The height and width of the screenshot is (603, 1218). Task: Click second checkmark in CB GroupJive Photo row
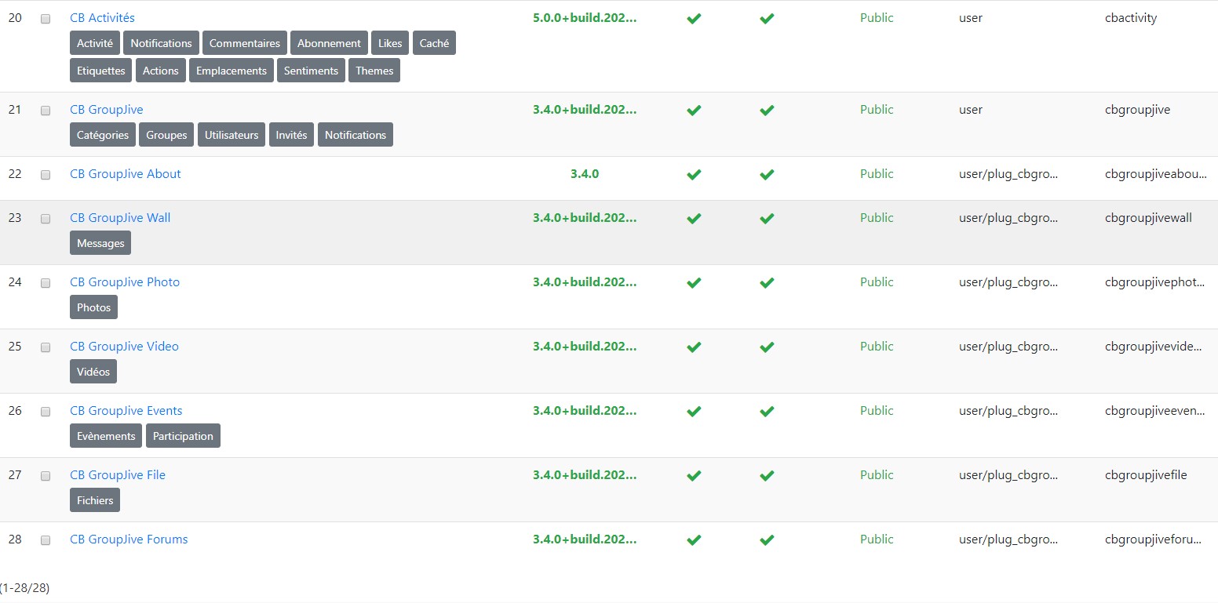[767, 282]
